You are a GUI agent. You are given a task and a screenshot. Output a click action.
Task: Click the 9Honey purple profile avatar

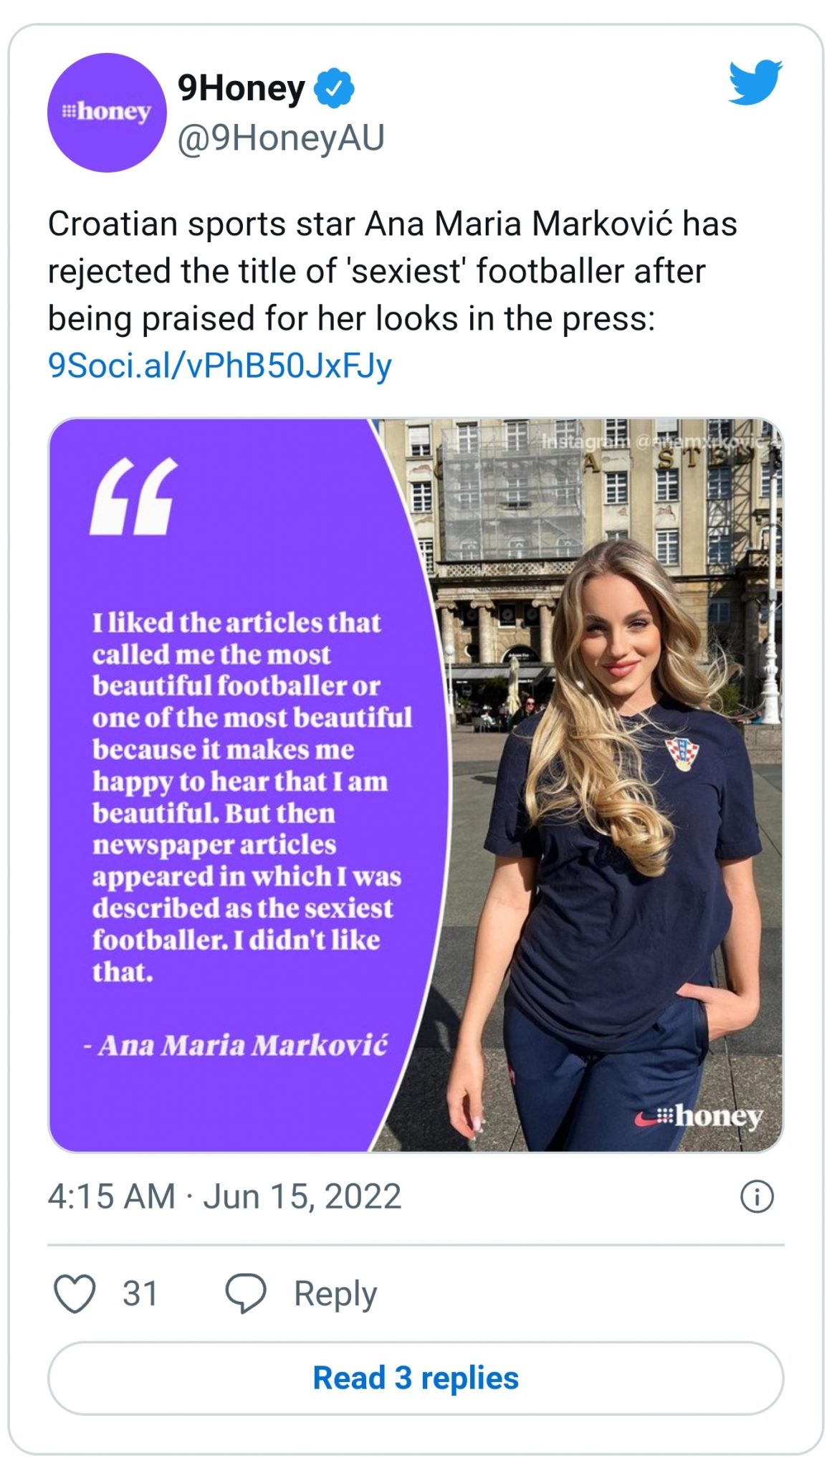coord(107,113)
